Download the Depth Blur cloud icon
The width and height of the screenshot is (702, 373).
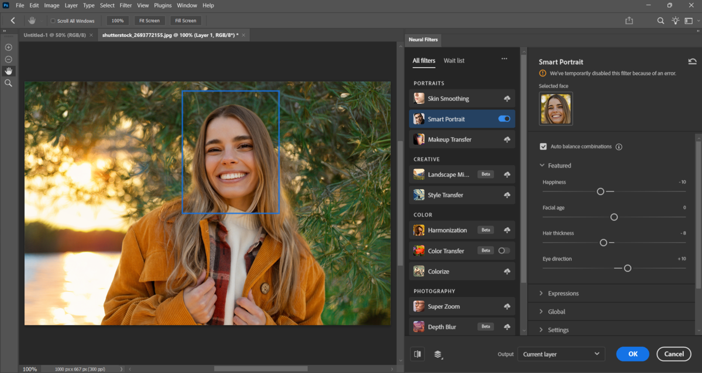click(x=507, y=327)
